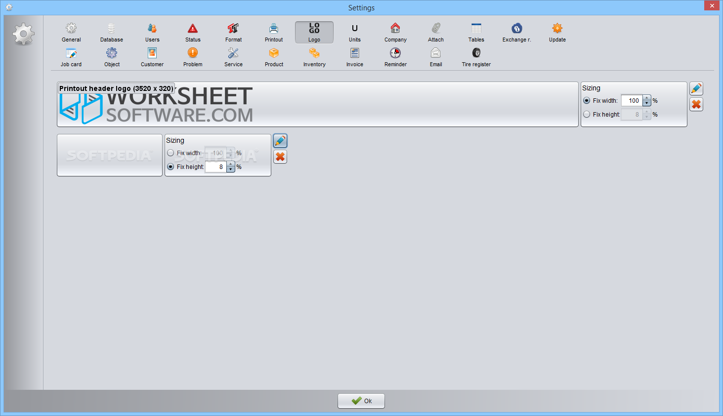Open the Company settings section
The image size is (723, 416).
tap(395, 33)
